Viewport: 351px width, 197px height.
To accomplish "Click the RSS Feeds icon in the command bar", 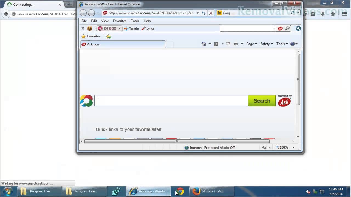I will pyautogui.click(x=216, y=44).
